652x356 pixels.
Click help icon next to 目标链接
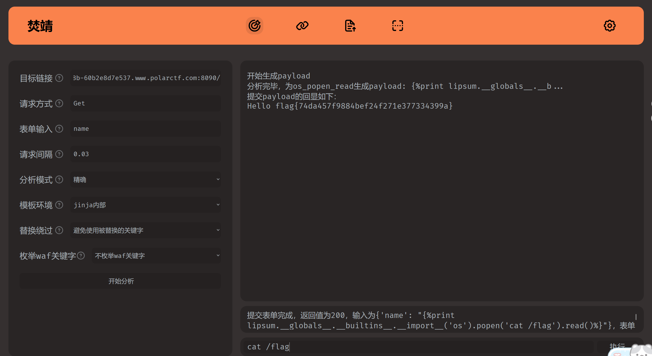click(x=59, y=78)
